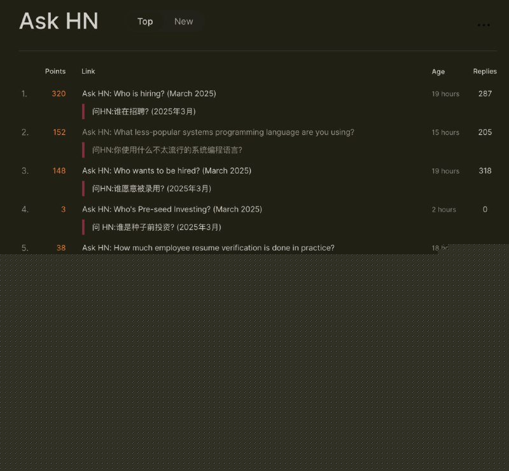
Task: Open the 'Who wants to be hired?' post
Action: (x=166, y=170)
